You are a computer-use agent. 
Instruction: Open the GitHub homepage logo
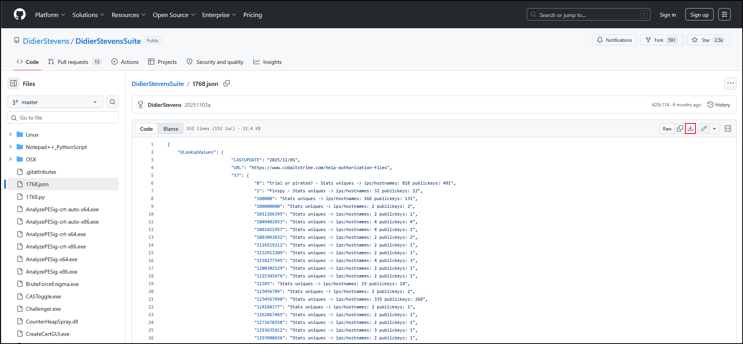pos(20,15)
